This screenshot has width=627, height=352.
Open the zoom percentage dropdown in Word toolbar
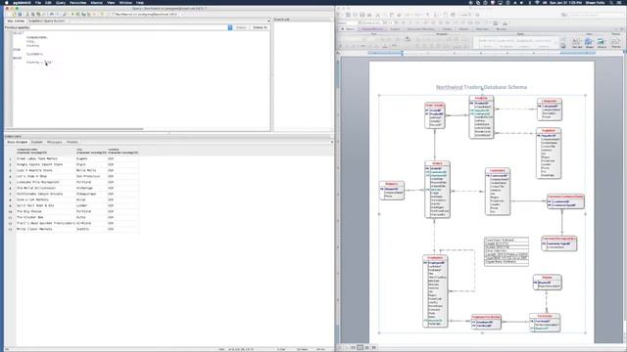point(465,15)
